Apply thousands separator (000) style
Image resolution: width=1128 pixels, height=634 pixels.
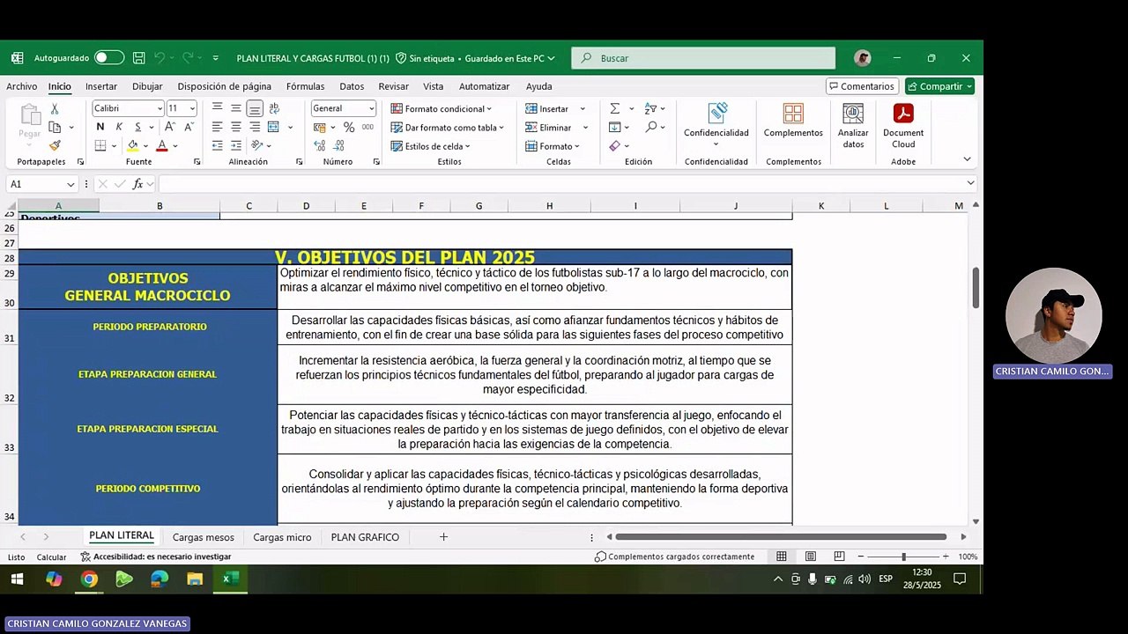point(367,127)
